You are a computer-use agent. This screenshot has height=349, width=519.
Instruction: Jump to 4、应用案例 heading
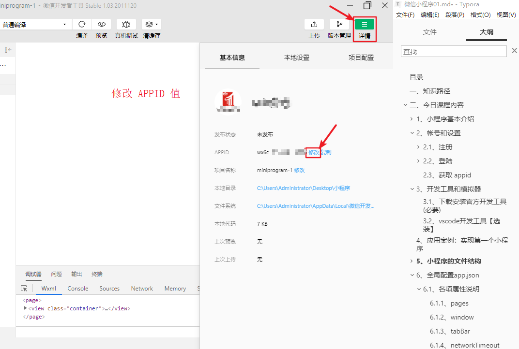click(x=462, y=244)
